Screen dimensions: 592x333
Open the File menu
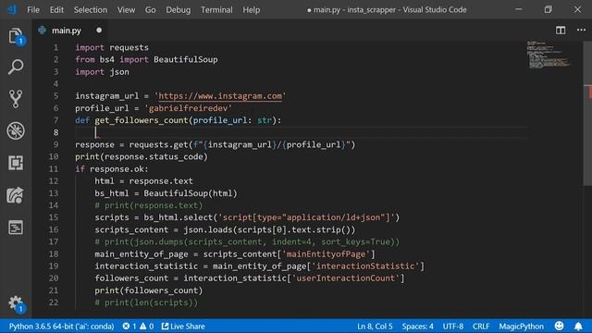(33, 10)
